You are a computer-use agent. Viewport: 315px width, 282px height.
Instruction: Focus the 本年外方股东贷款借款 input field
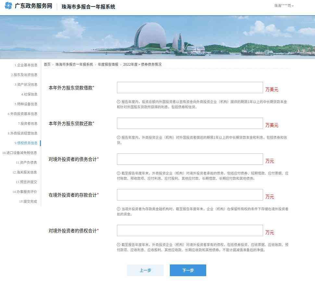pyautogui.click(x=190, y=88)
